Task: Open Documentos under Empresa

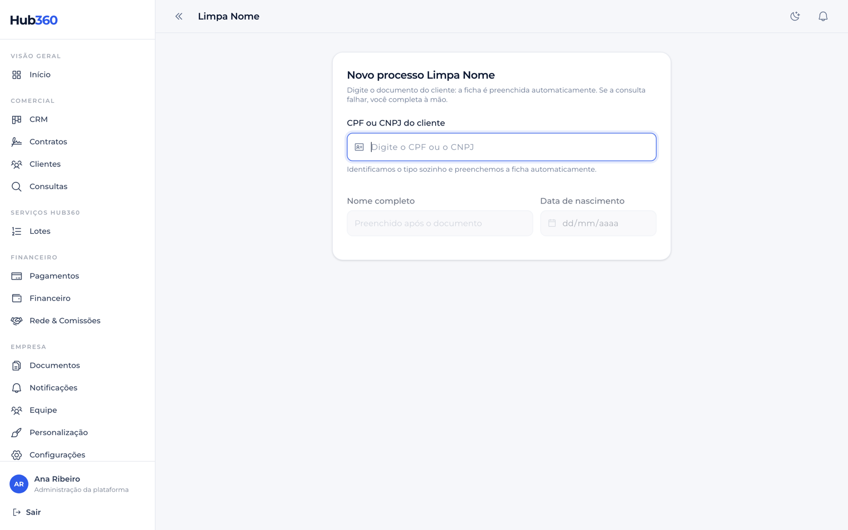Action: click(77, 366)
